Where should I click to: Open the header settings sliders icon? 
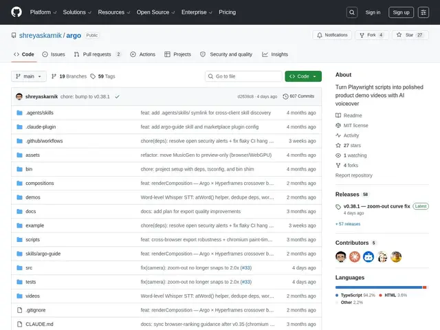point(423,12)
